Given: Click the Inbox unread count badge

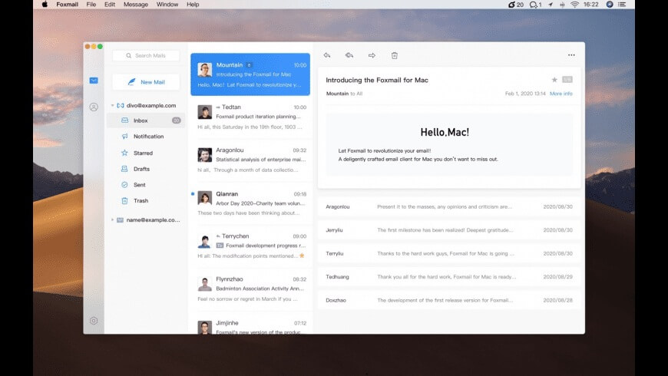Looking at the screenshot, I should [177, 120].
